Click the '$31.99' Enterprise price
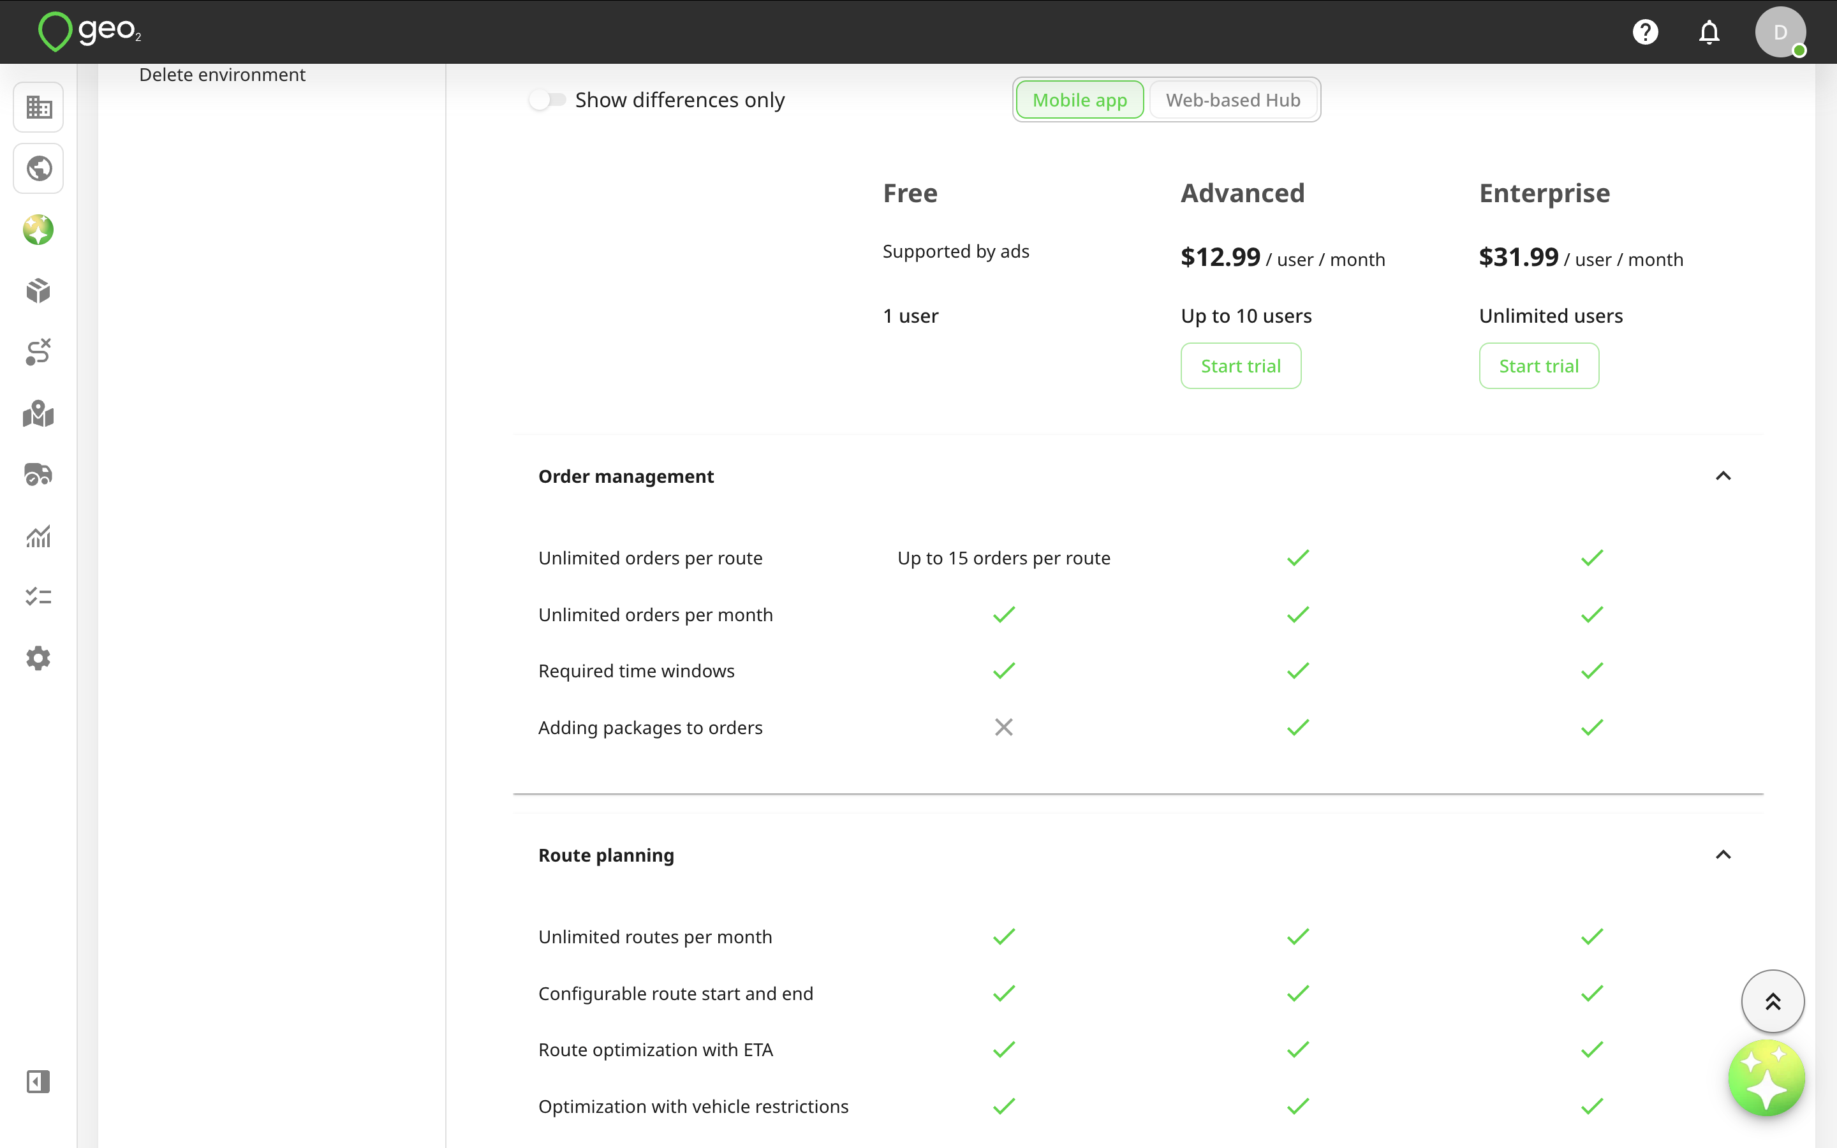Viewport: 1837px width, 1148px height. [1519, 258]
